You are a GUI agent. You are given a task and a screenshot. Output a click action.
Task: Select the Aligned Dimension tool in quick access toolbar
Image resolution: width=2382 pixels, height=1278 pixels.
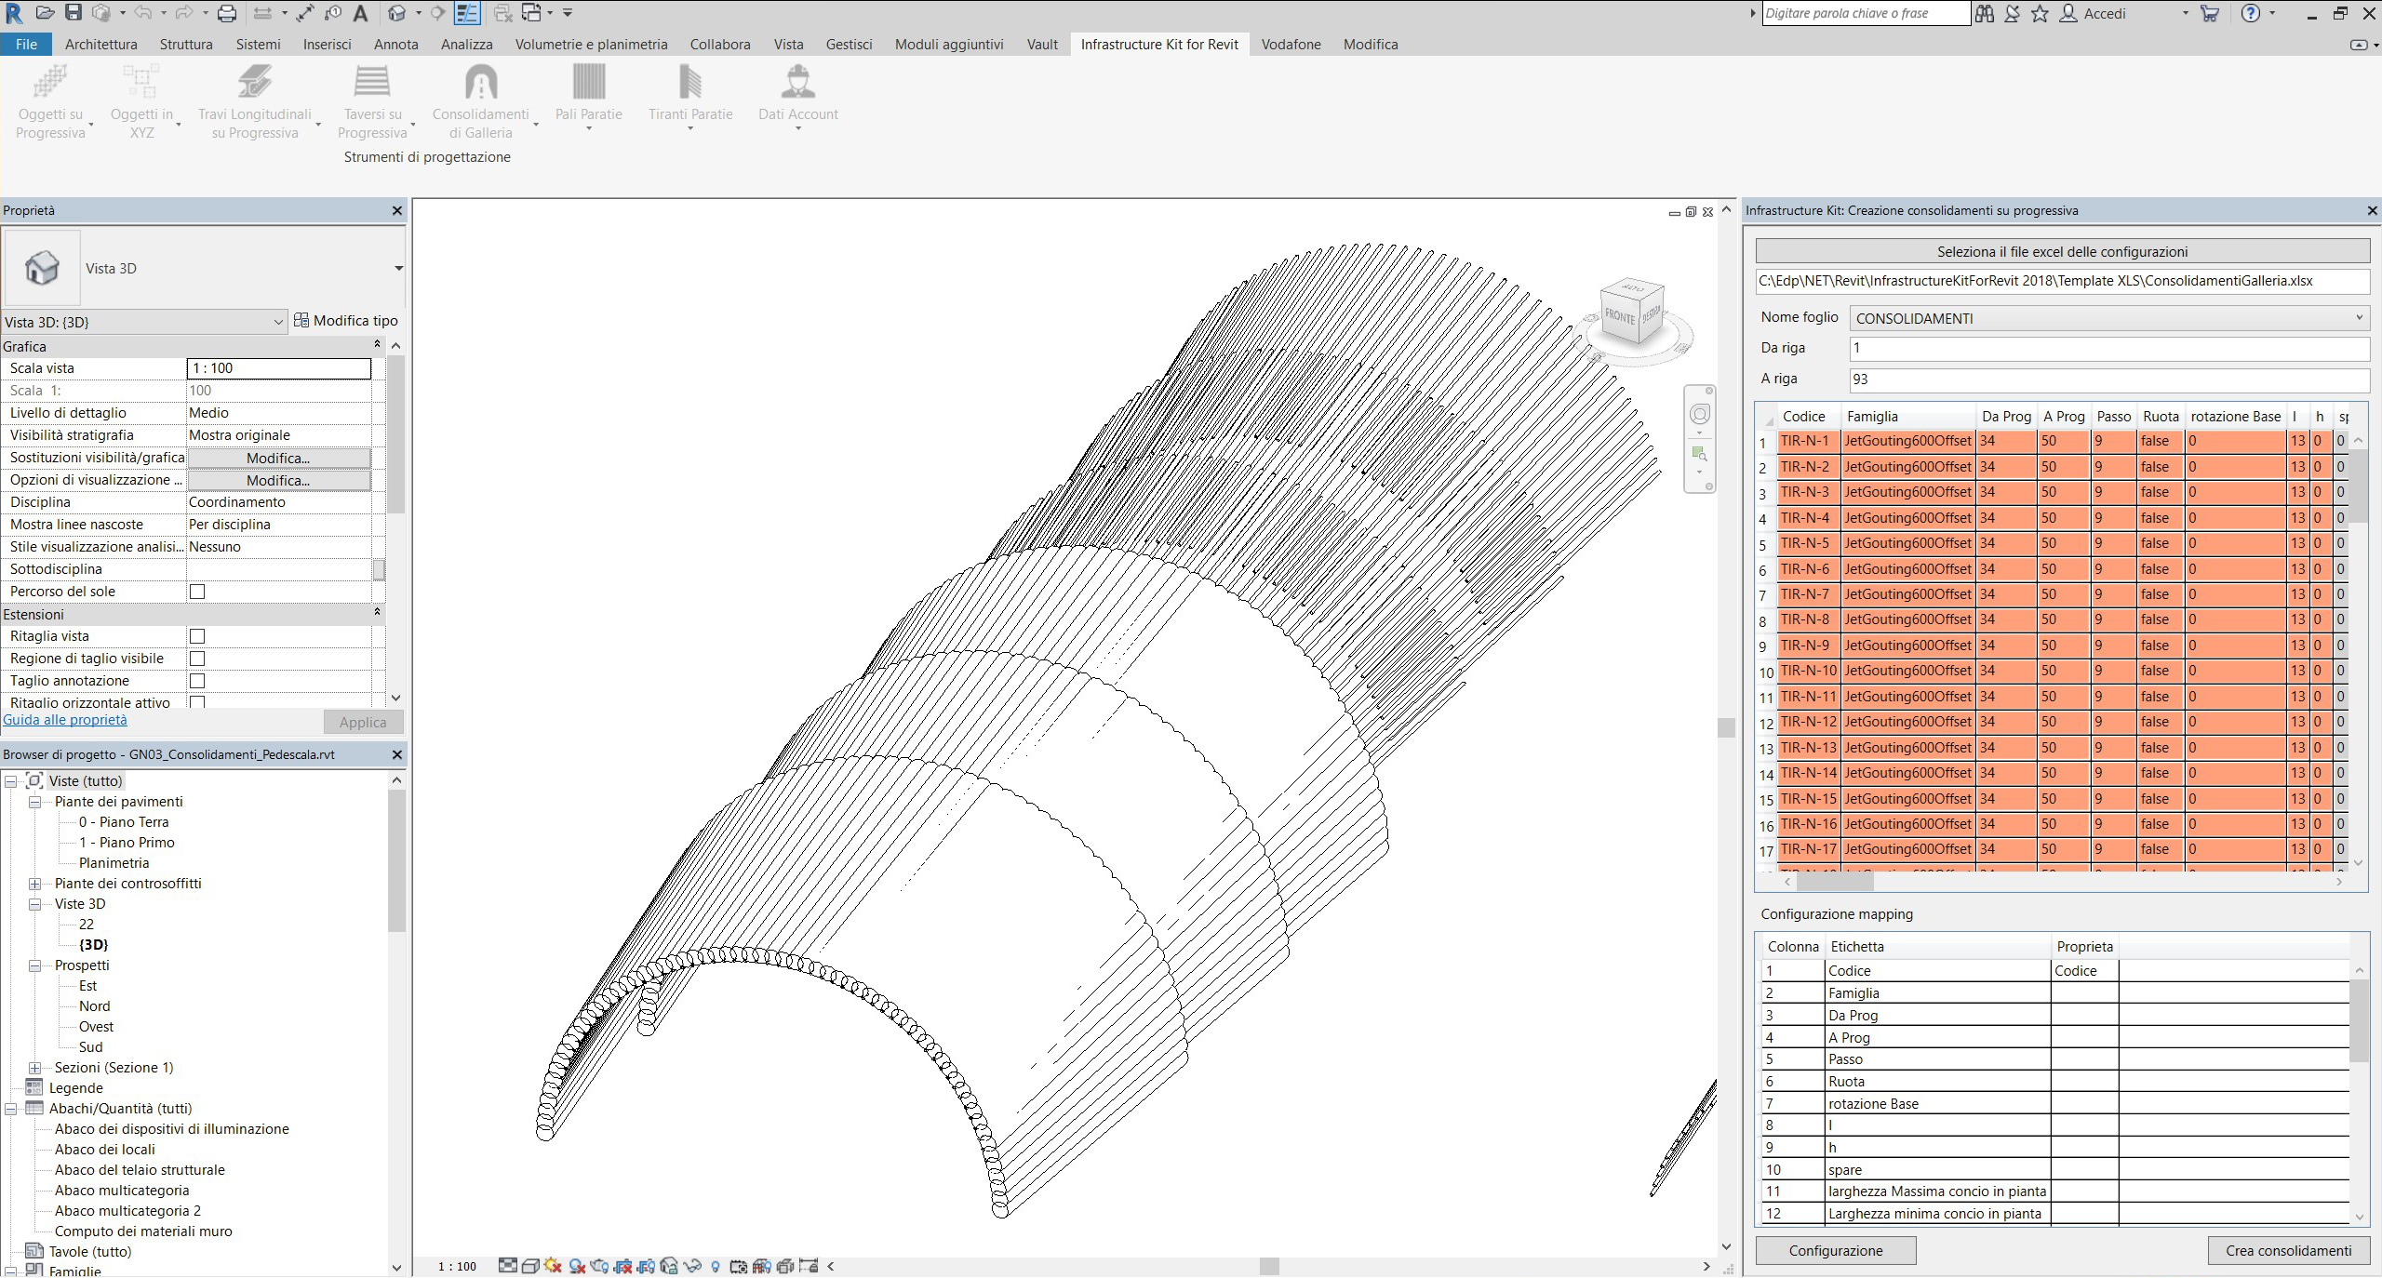pos(304,13)
